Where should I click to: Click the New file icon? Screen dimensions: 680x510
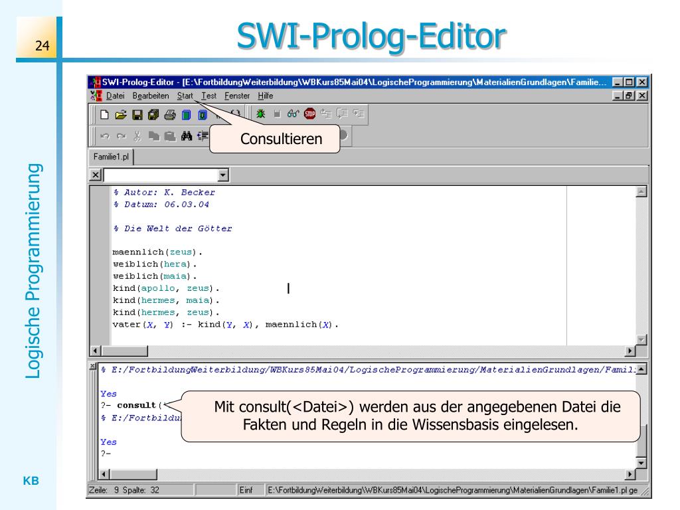click(x=104, y=114)
